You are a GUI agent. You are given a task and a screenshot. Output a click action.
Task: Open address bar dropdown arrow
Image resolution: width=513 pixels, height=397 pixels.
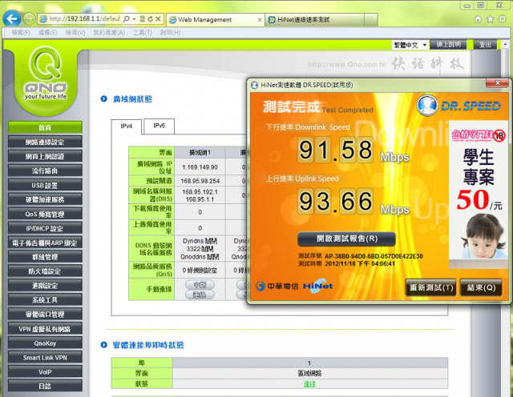point(134,19)
